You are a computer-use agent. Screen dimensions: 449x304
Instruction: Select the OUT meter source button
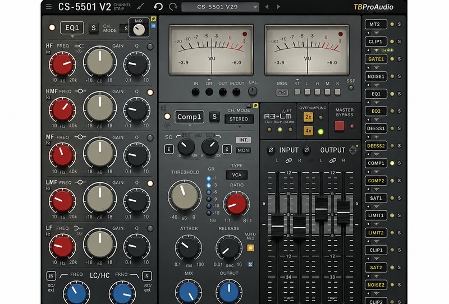click(222, 92)
